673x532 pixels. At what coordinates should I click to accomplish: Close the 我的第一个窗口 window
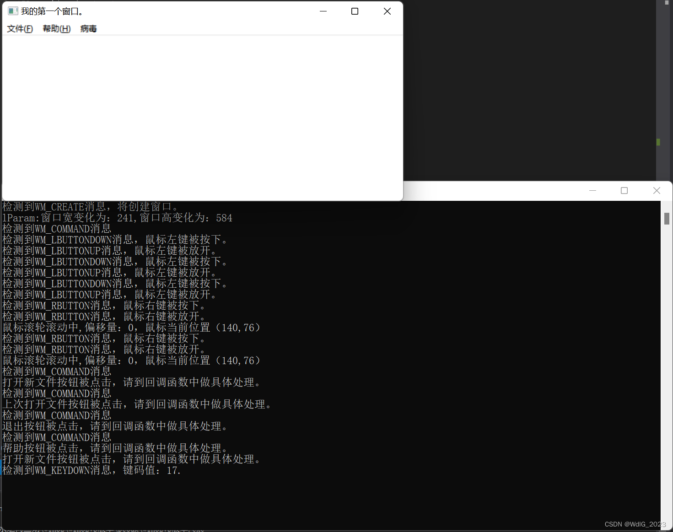(x=387, y=11)
